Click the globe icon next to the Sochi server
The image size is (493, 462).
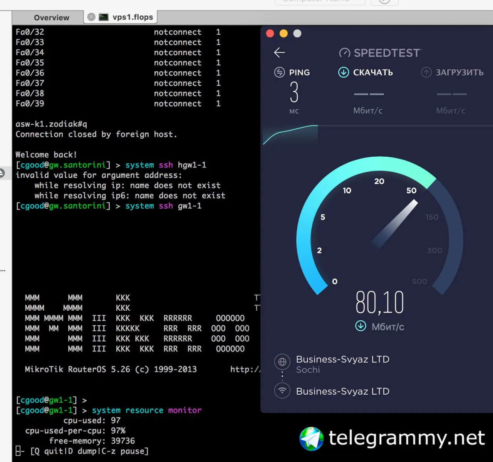282,362
